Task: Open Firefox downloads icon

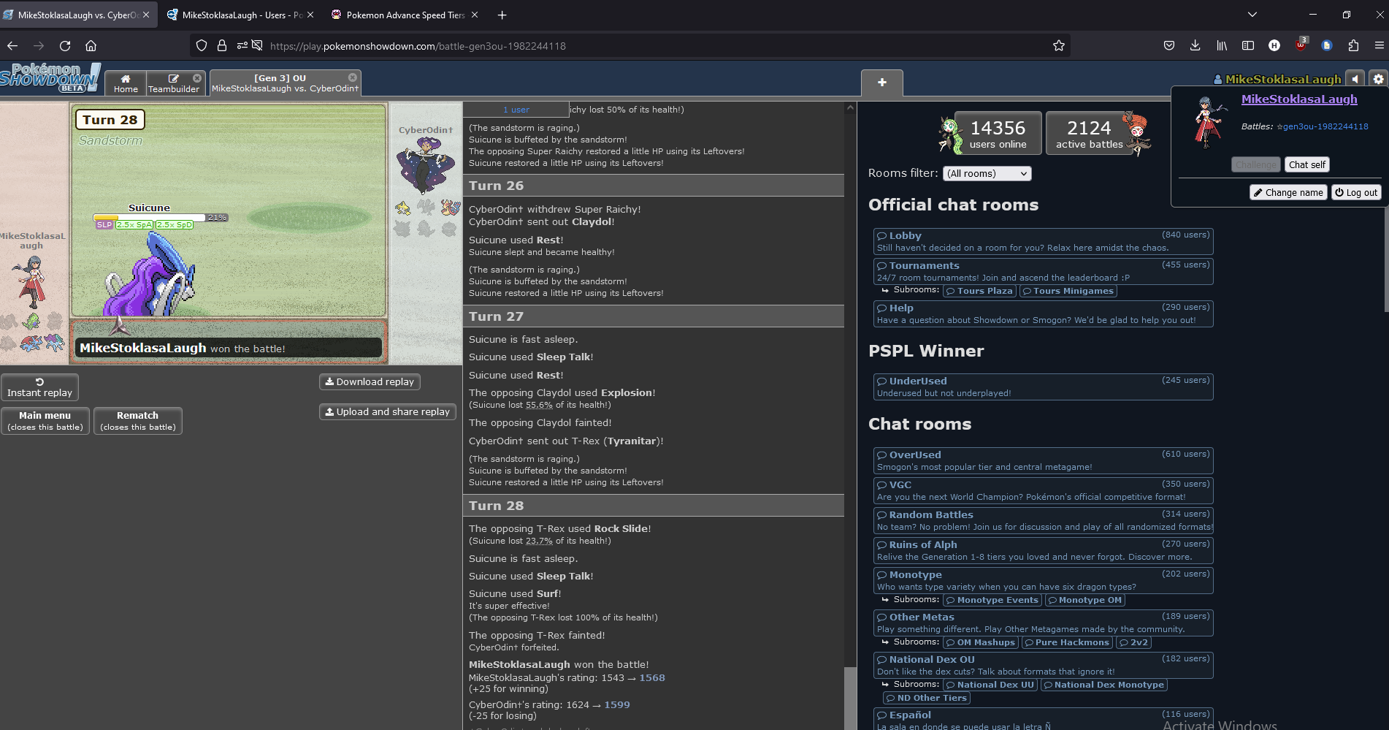Action: click(x=1195, y=46)
